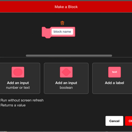Choose the 'Add a label' card
132x132 pixels.
click(112, 78)
